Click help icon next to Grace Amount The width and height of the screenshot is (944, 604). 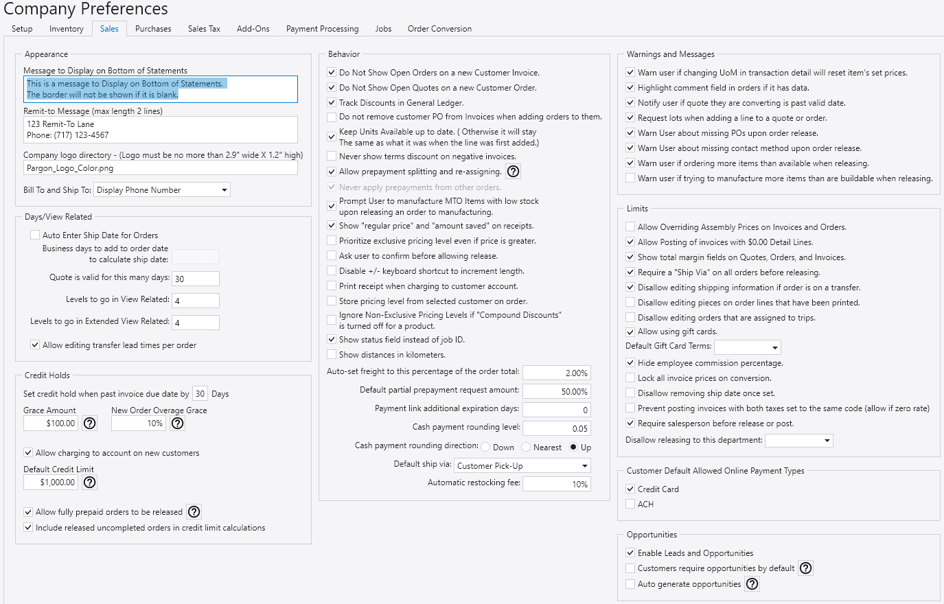[x=89, y=423]
